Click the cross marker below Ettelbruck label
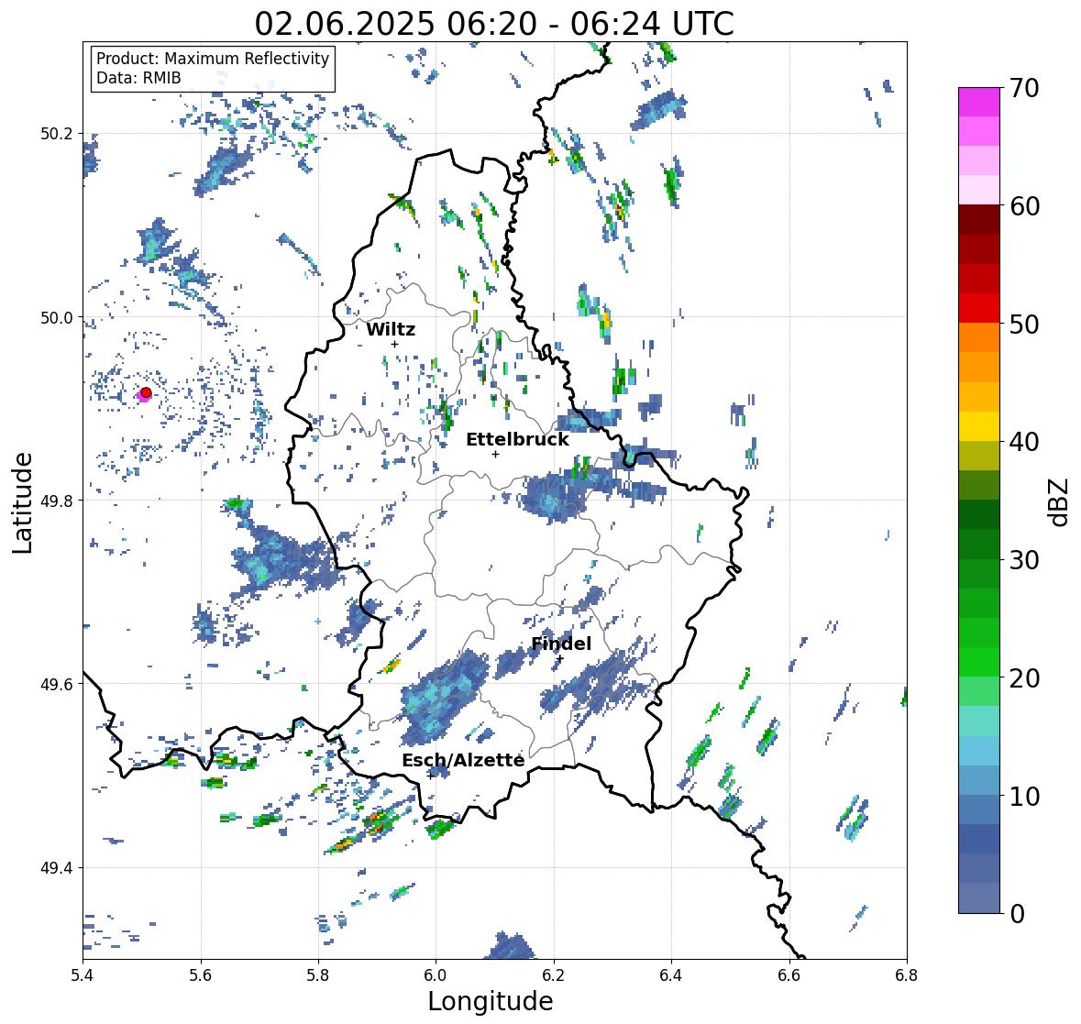The image size is (1081, 1024). click(x=495, y=454)
